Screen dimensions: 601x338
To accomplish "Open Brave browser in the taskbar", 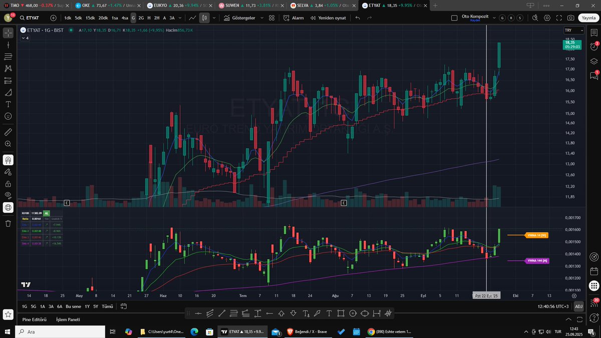I will [308, 331].
